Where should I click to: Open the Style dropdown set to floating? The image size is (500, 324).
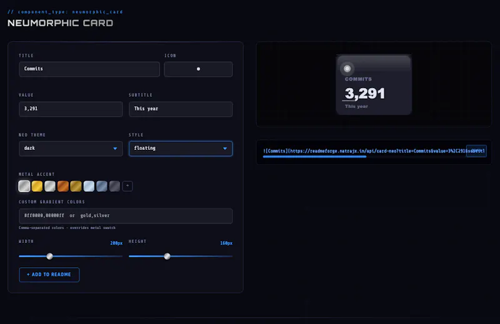(x=181, y=149)
